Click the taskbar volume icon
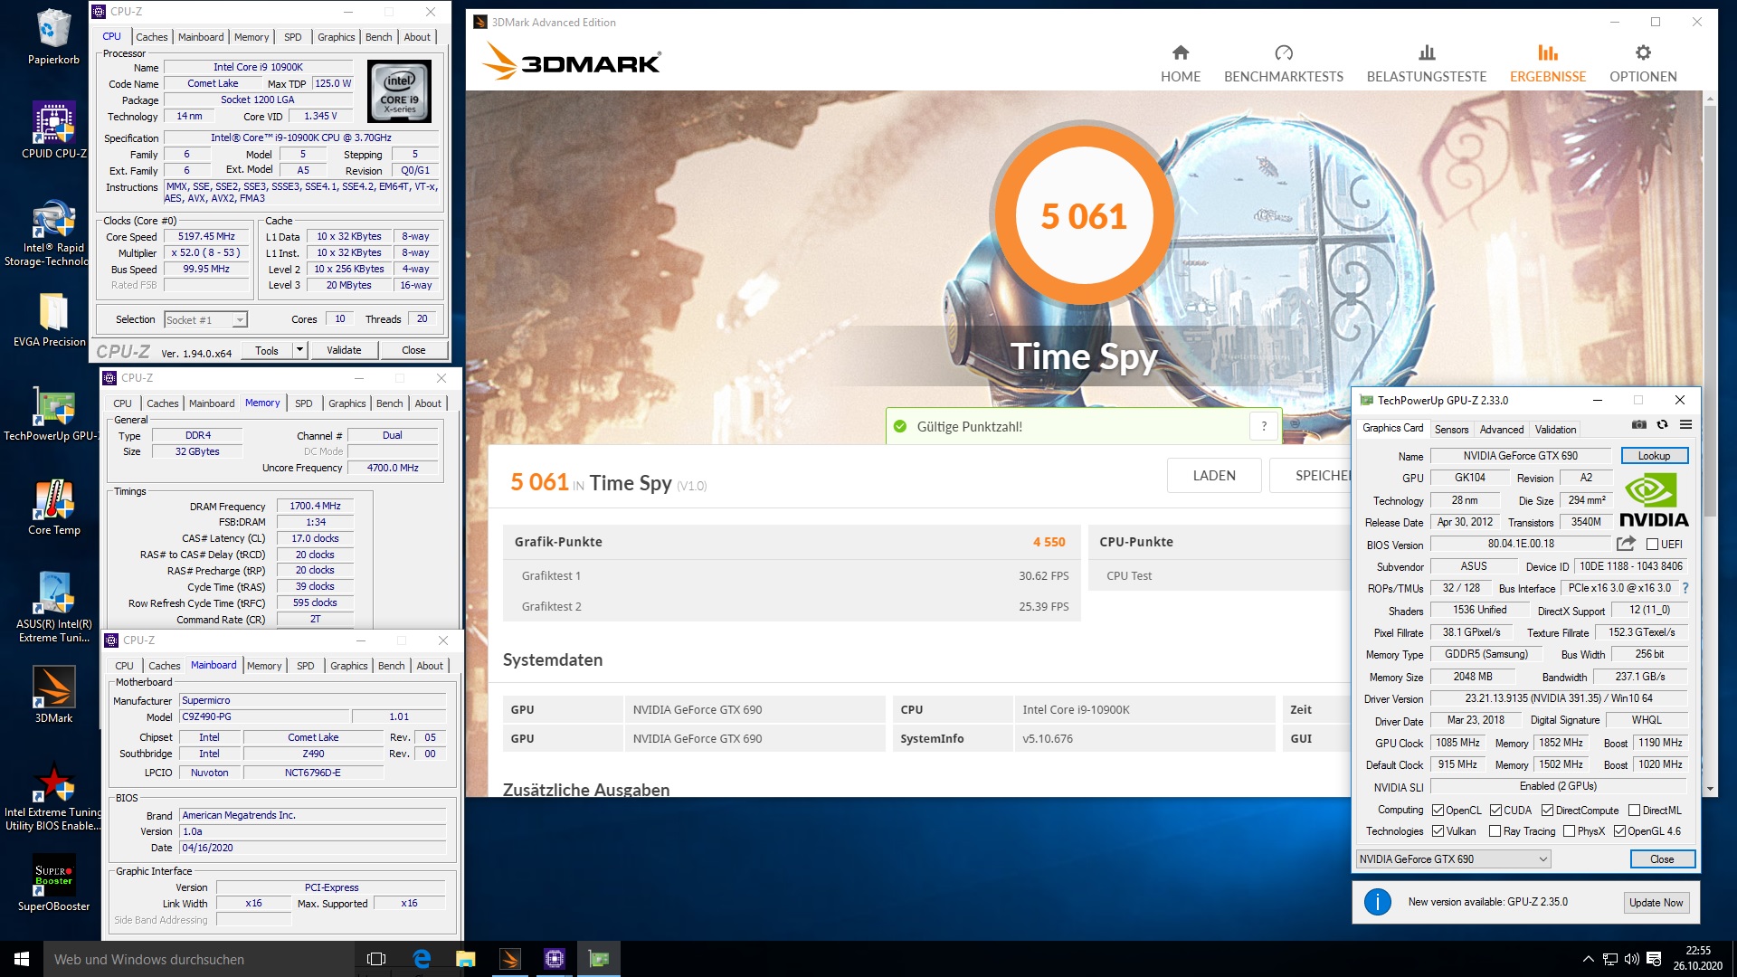The height and width of the screenshot is (977, 1737). [x=1631, y=959]
